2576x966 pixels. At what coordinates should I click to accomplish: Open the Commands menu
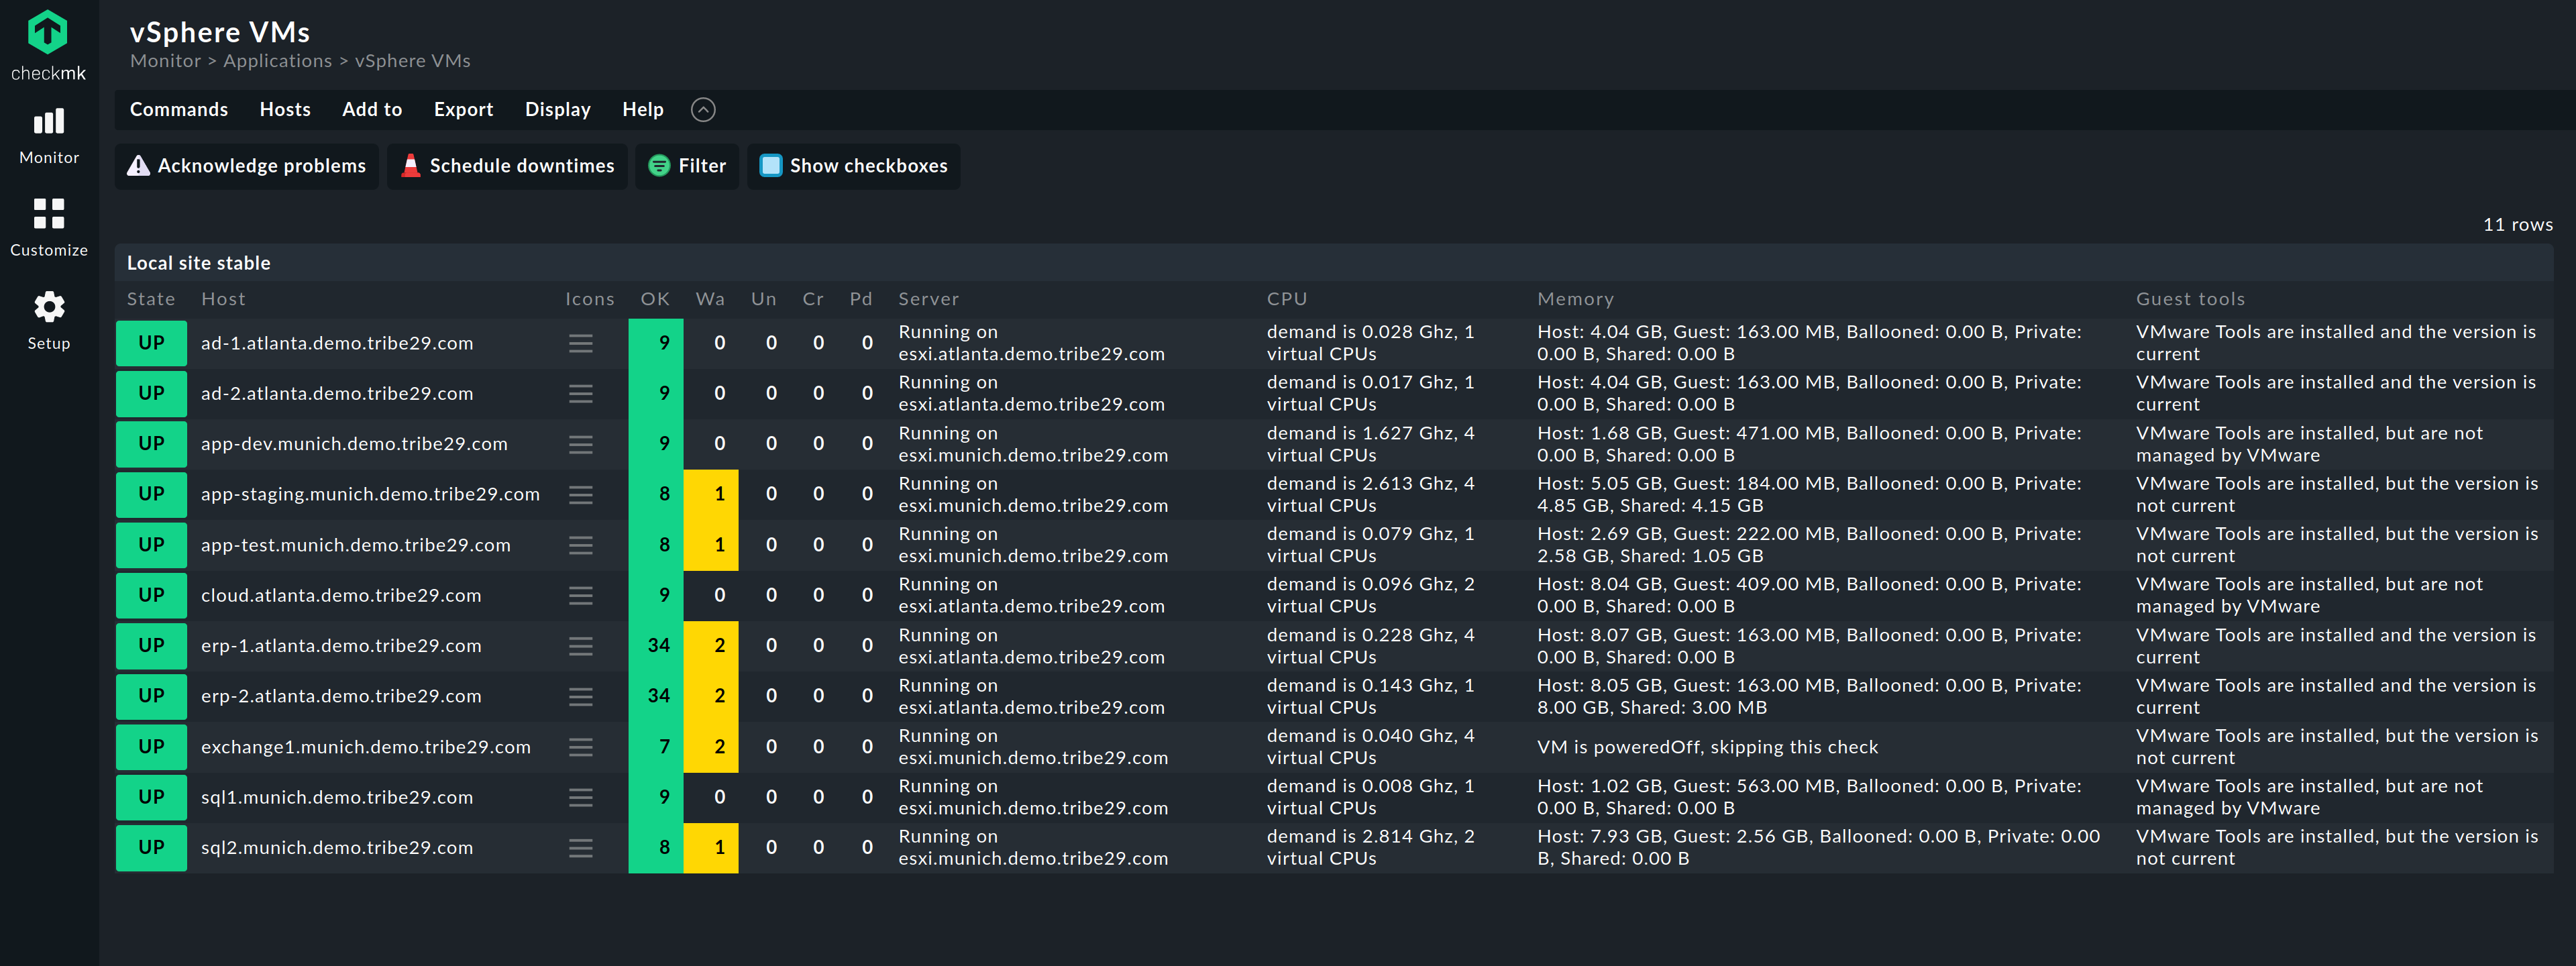pos(179,110)
